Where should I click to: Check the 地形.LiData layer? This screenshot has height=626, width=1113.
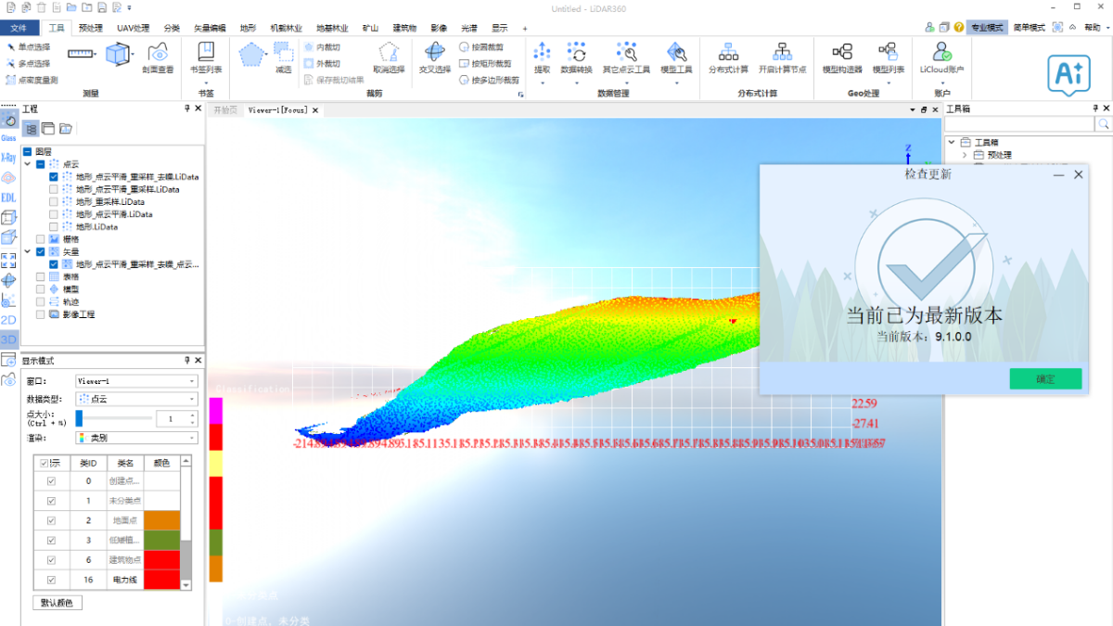click(x=53, y=226)
